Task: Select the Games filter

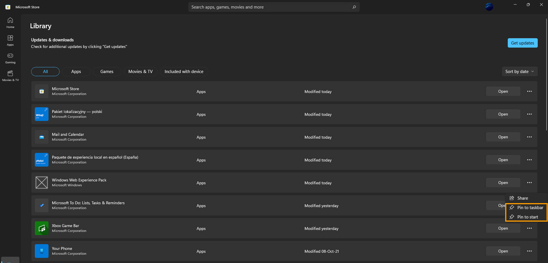Action: coord(107,72)
